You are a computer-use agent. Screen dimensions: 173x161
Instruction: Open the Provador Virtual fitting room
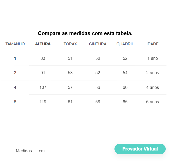pyautogui.click(x=140, y=149)
